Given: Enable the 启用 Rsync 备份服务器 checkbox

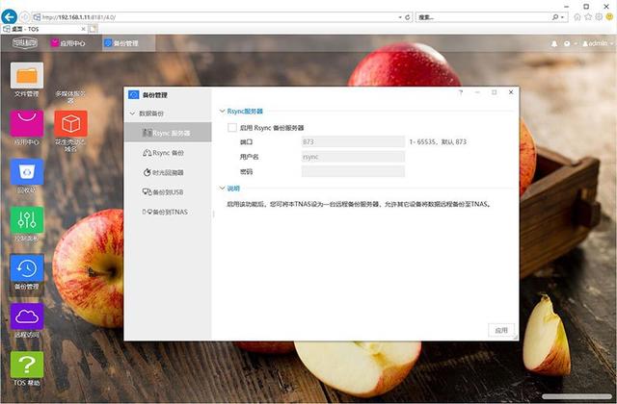Looking at the screenshot, I should pos(232,128).
